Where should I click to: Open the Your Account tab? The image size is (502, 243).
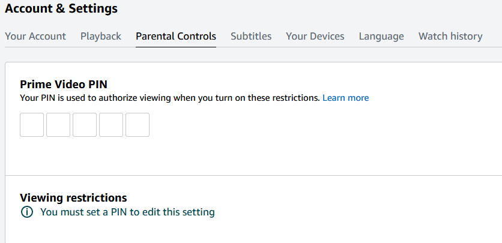point(35,36)
